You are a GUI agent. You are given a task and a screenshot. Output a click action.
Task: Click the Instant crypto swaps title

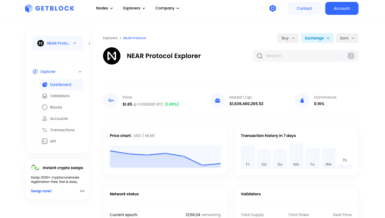[63, 168]
